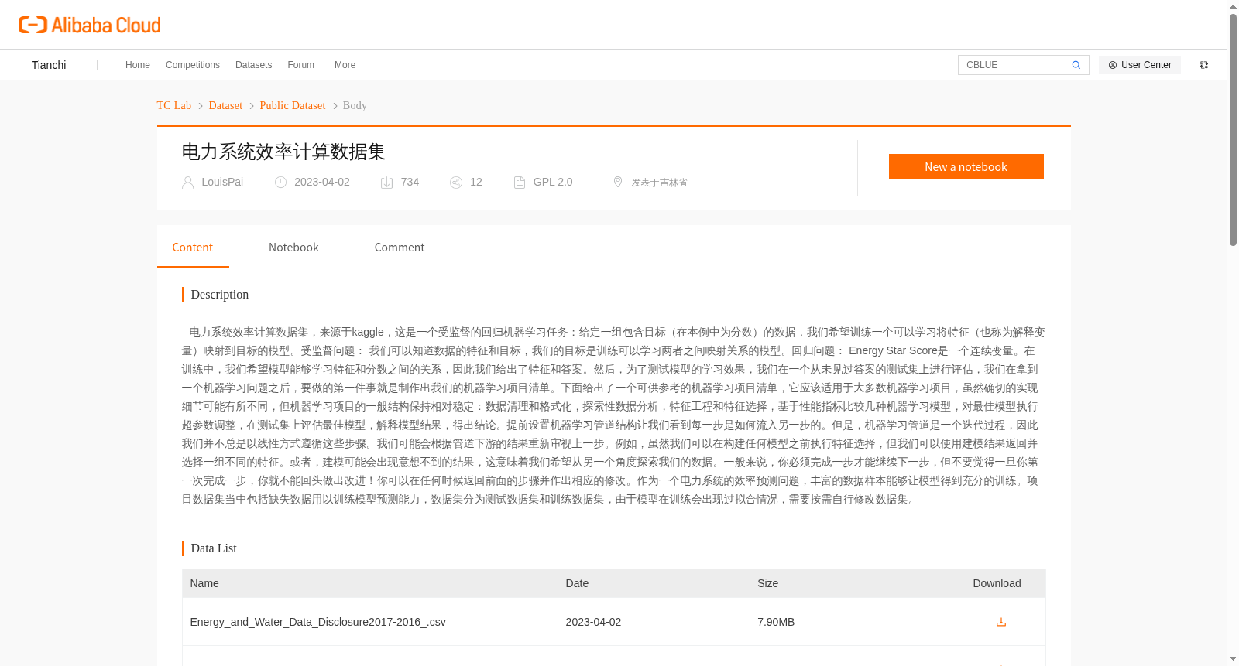Click the New a notebook button
Image resolution: width=1239 pixels, height=666 pixels.
[966, 166]
